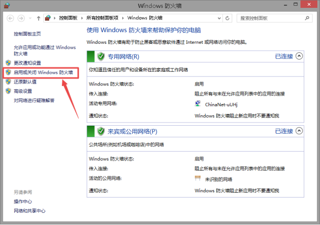Click shield icon beside 还原默认值
Viewport: 320px width, 225px height.
(x=8, y=81)
